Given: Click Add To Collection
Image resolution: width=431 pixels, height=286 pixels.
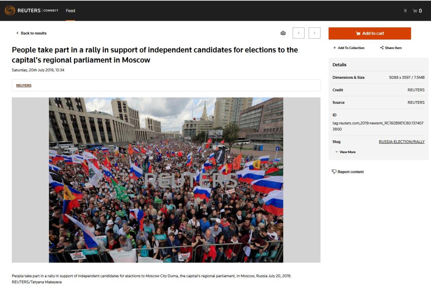Looking at the screenshot, I should click(349, 48).
